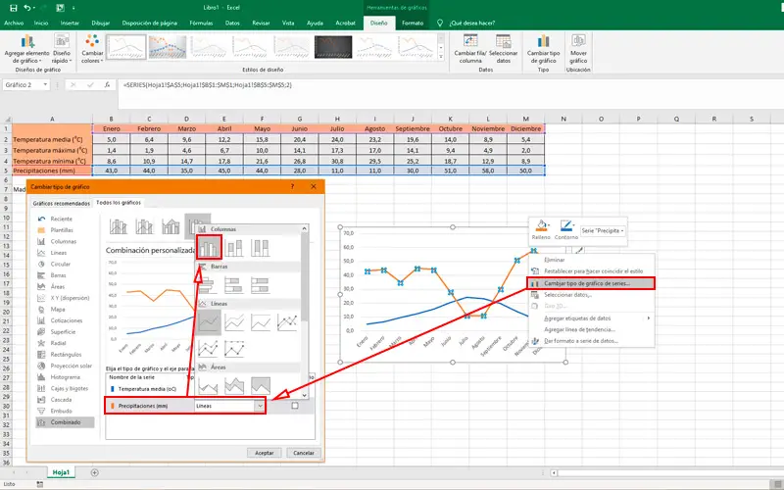Click the Save icon in the quick access toolbar
This screenshot has height=490, width=784.
(14, 8)
